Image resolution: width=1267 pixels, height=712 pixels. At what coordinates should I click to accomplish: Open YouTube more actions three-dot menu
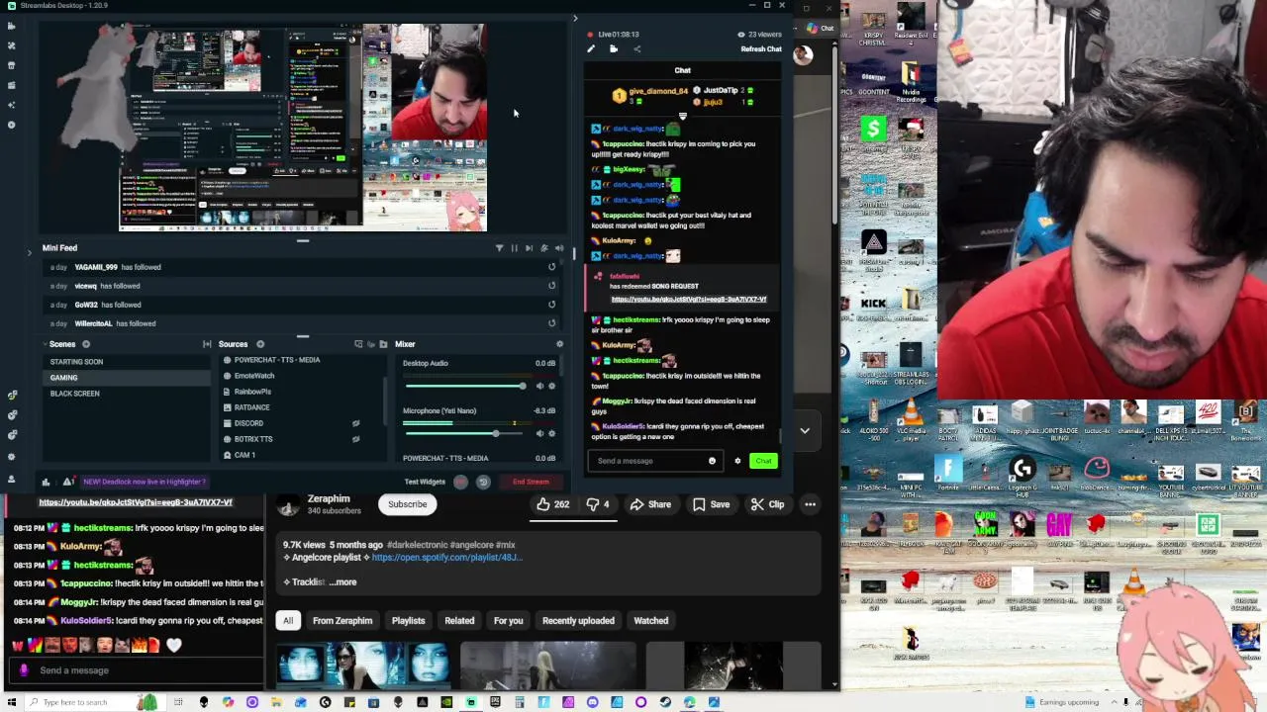click(x=810, y=504)
